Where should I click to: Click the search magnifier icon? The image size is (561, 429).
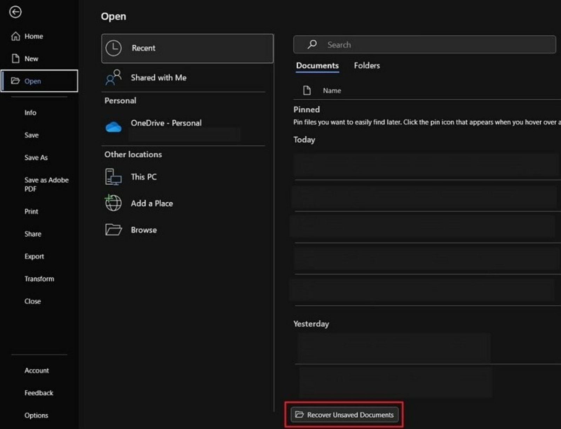[x=311, y=44]
